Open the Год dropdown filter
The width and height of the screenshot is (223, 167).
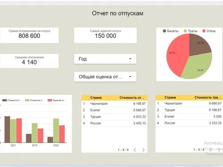click(x=105, y=59)
